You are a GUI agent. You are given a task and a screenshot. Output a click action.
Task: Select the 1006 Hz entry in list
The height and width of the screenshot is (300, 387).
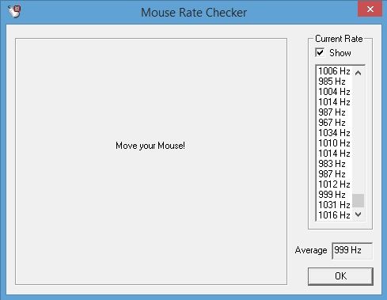tap(334, 71)
